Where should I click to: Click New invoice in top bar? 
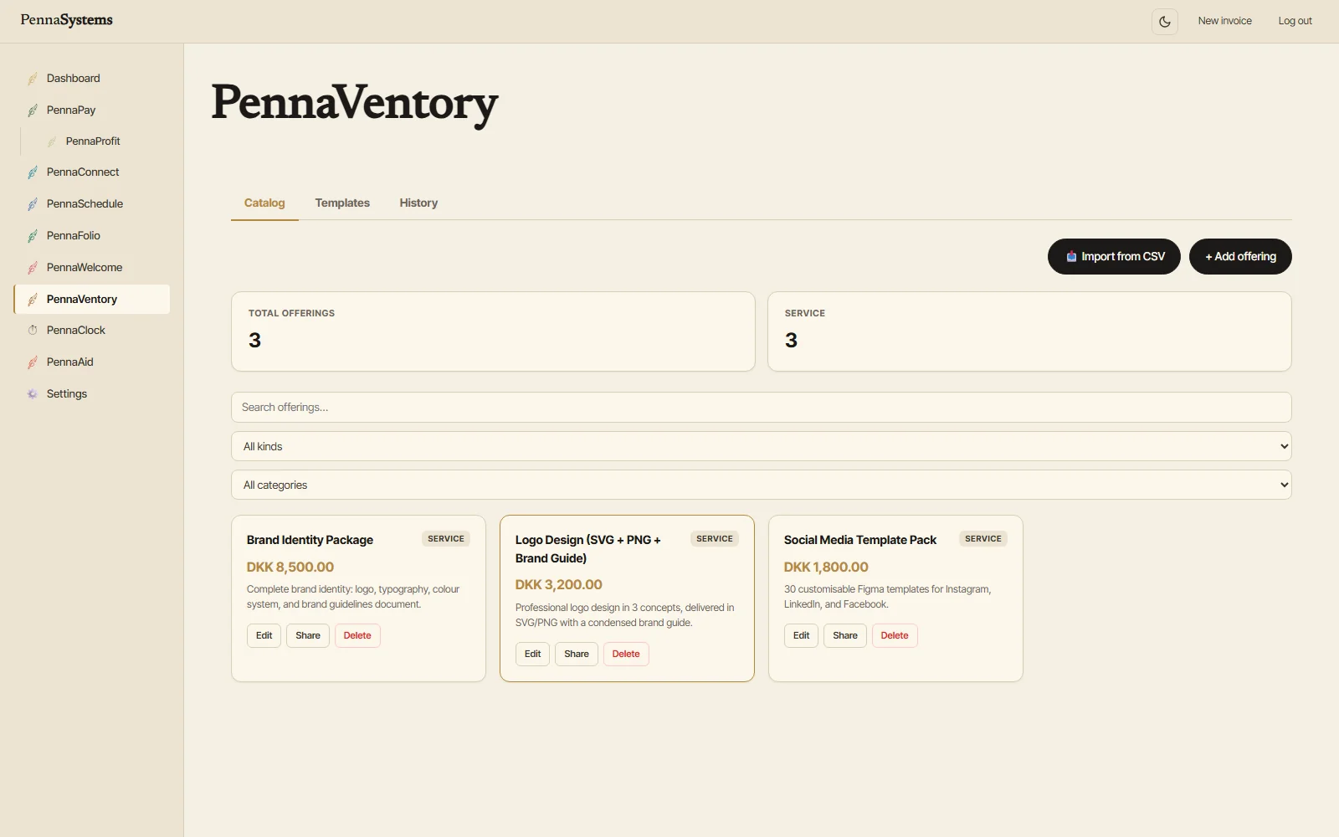1224,21
